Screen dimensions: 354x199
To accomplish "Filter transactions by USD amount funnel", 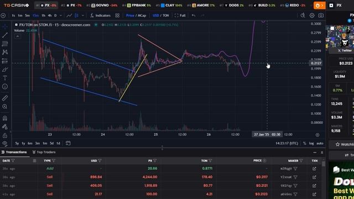I will tap(100, 161).
